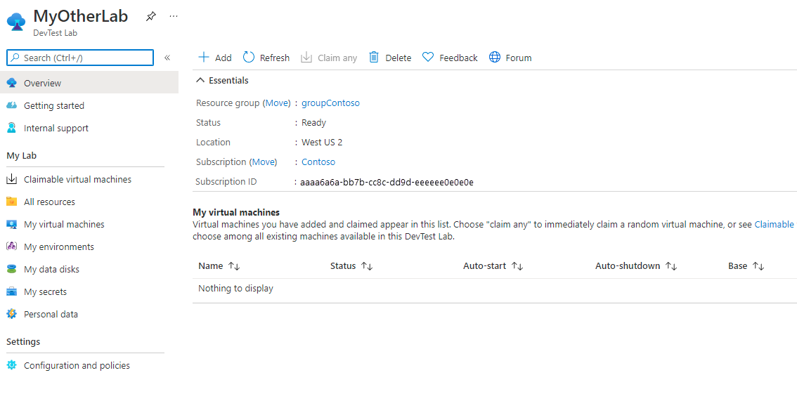797x401 pixels.
Task: Click the pin icon beside MyOtherLab
Action: coord(150,16)
